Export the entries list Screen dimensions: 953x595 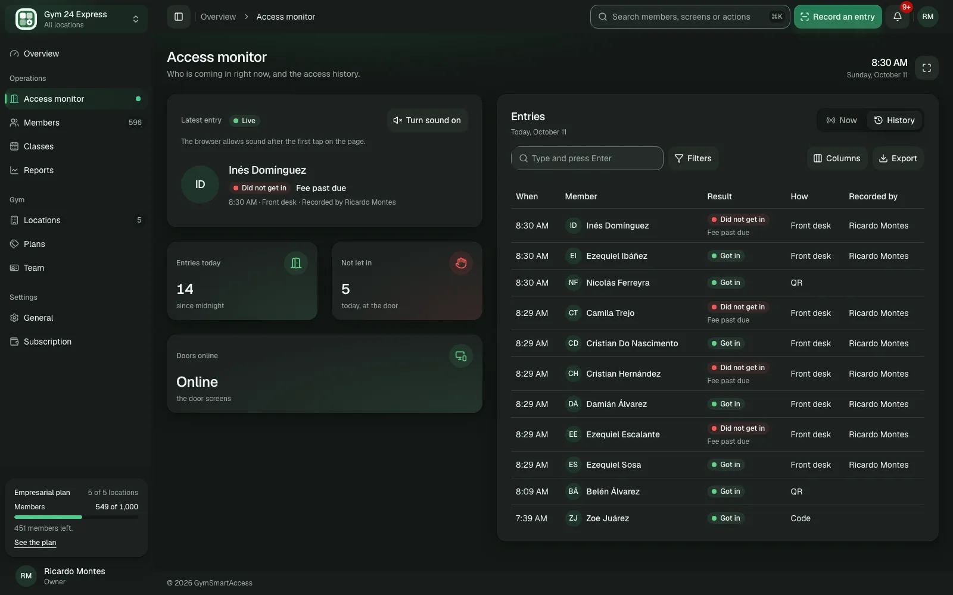[x=898, y=158]
